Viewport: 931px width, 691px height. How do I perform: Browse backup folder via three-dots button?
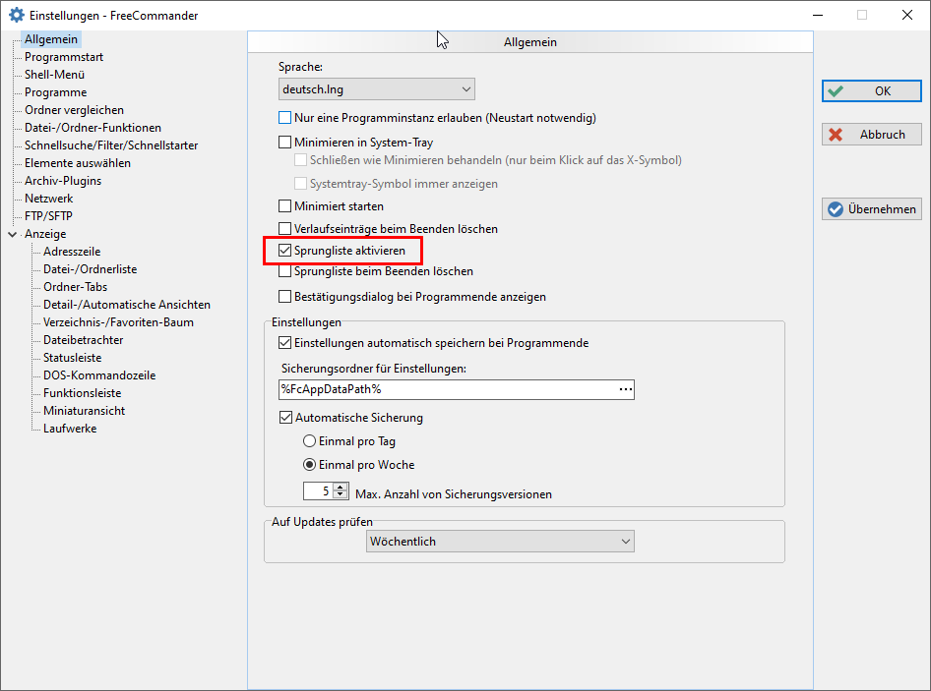tap(625, 389)
